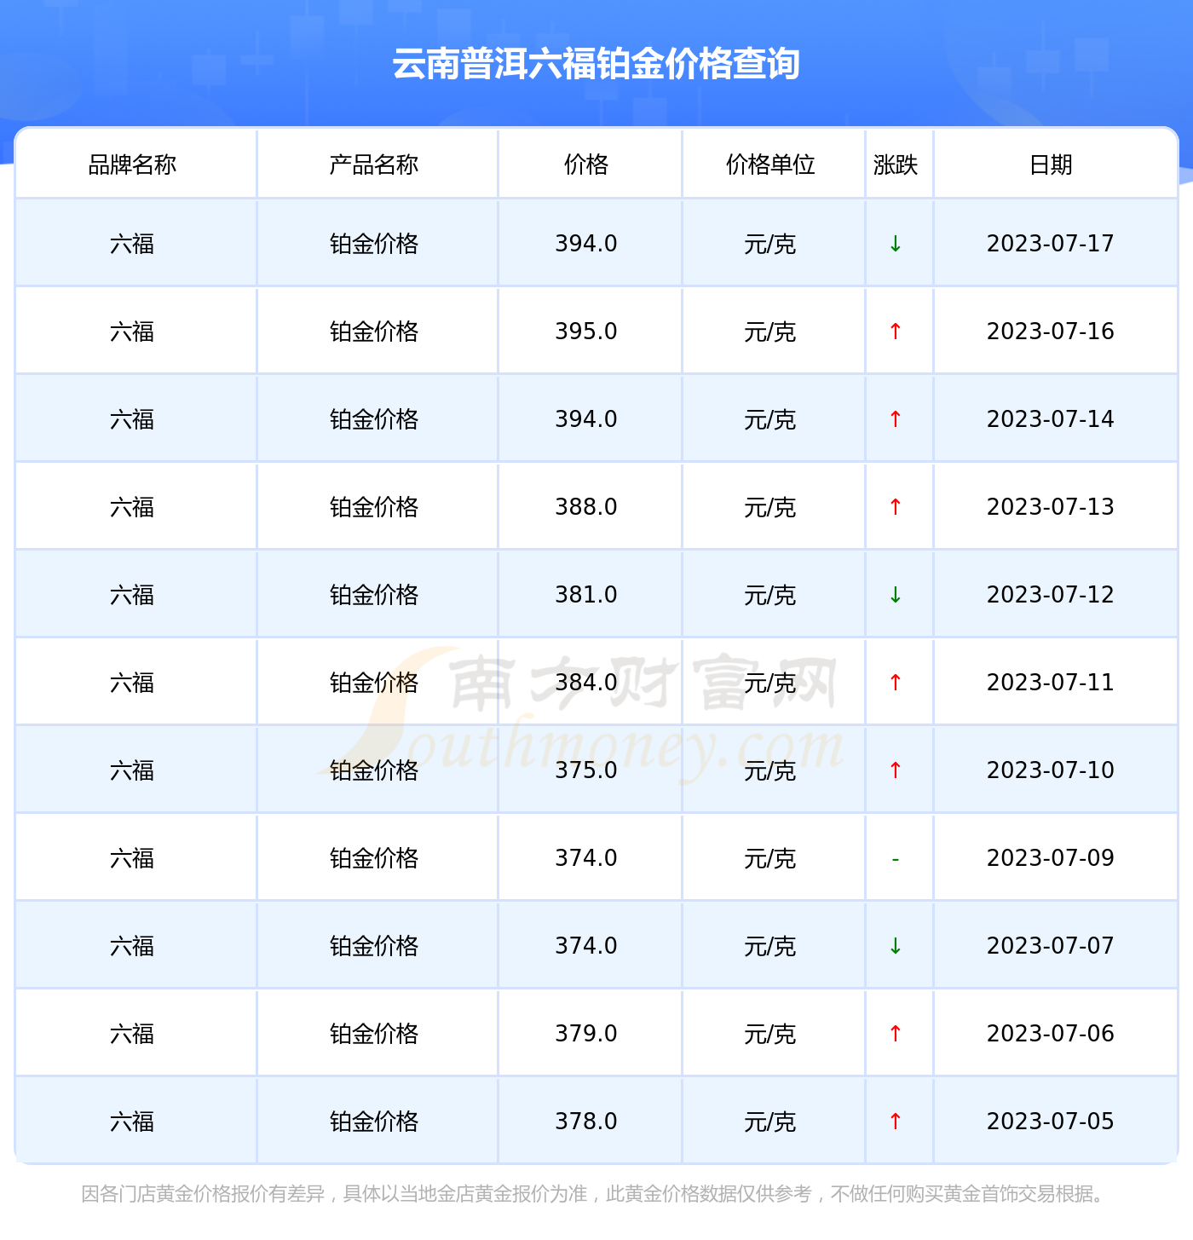
Task: Select the date 2023-07-10
Action: pyautogui.click(x=1051, y=770)
